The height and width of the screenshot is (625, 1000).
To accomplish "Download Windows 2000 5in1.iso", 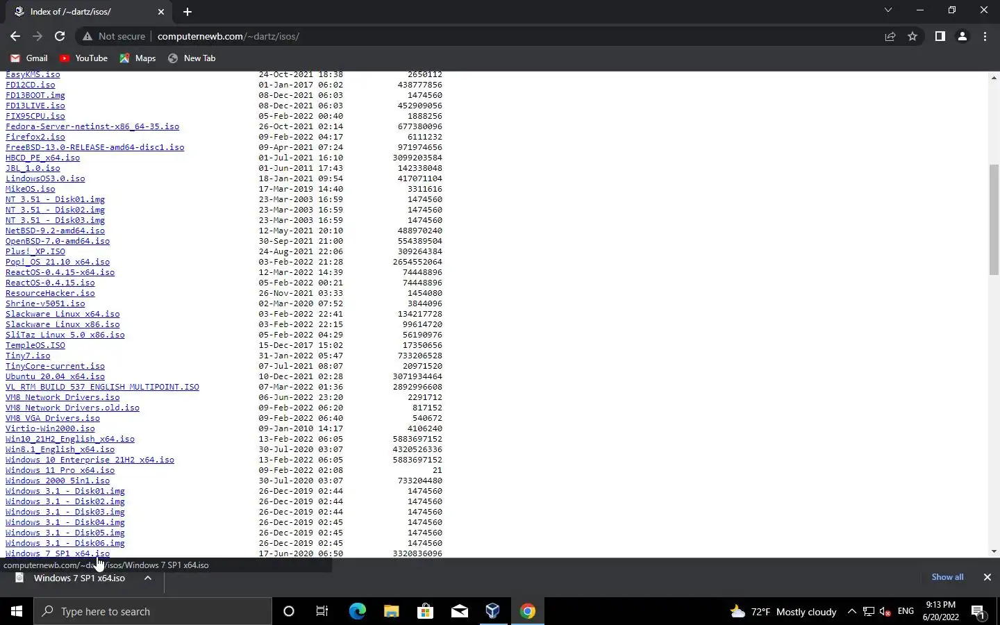I will click(58, 481).
